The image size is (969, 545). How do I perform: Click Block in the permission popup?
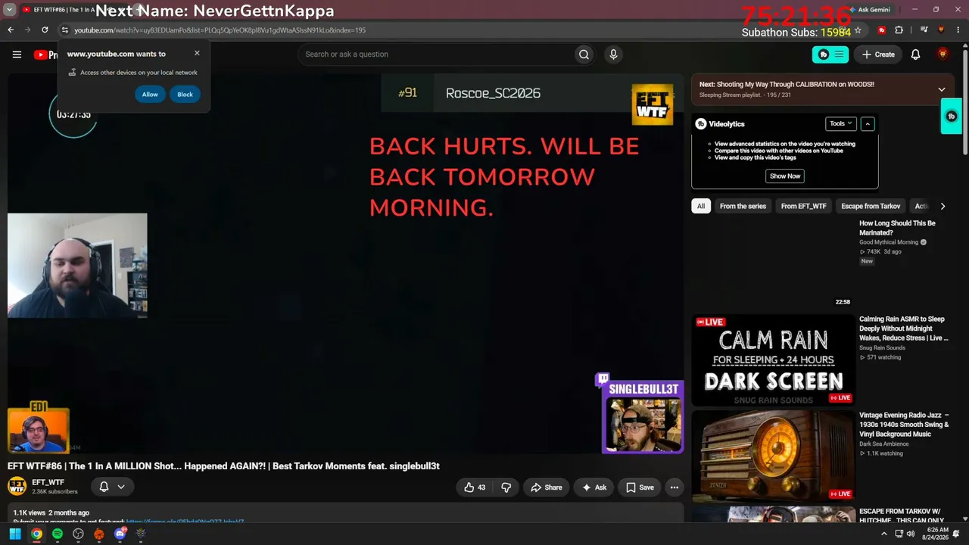[185, 95]
